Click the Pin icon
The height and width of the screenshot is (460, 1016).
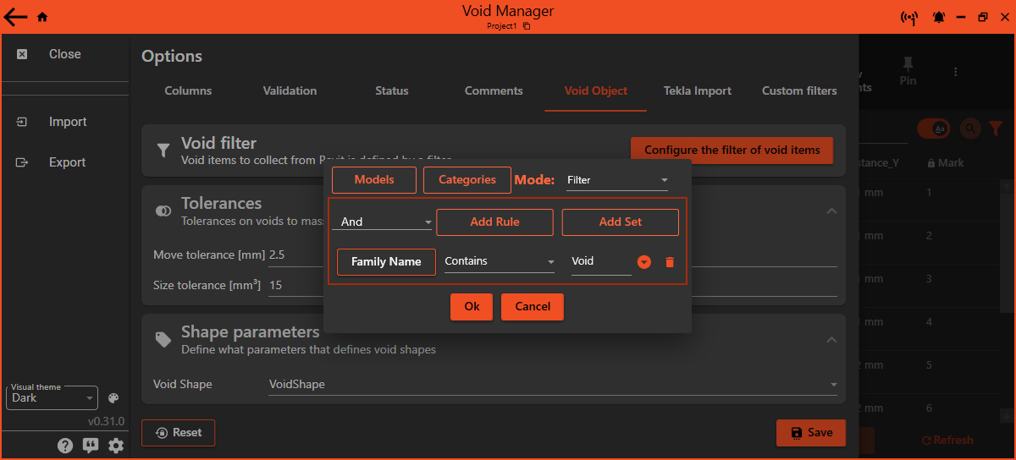[x=908, y=72]
